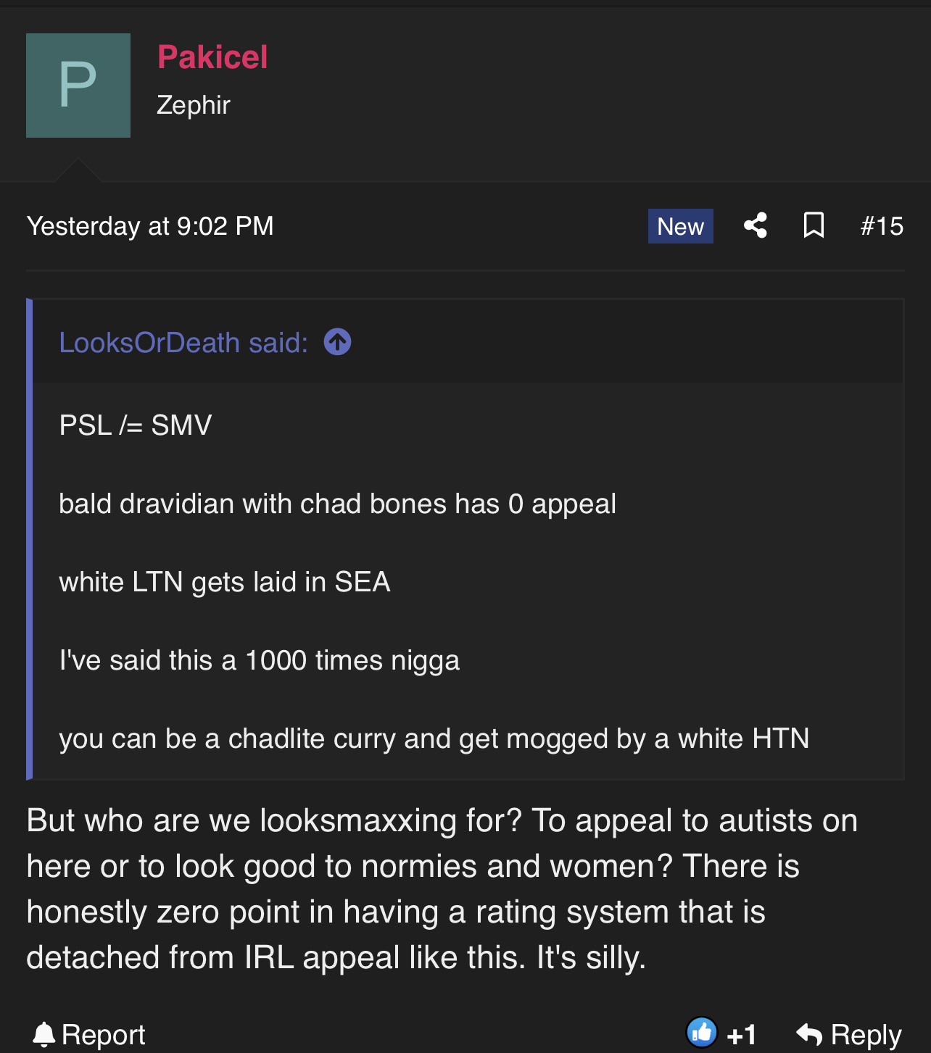This screenshot has height=1053, width=931.
Task: Click the "Reply" text label
Action: point(866,1035)
